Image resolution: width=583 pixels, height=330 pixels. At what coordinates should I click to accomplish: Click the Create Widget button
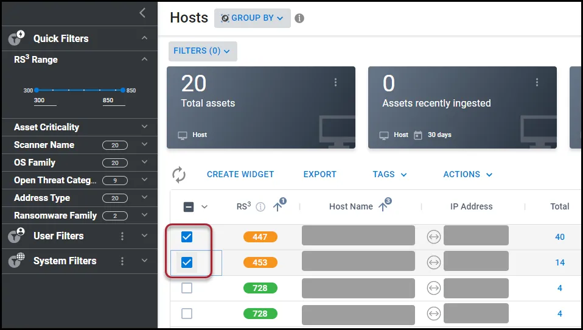240,175
